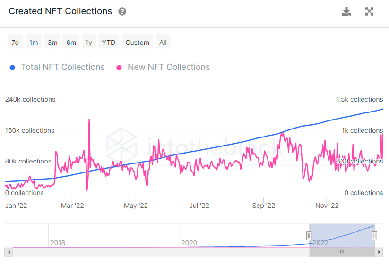
Task: Show All historical data
Action: pyautogui.click(x=163, y=42)
